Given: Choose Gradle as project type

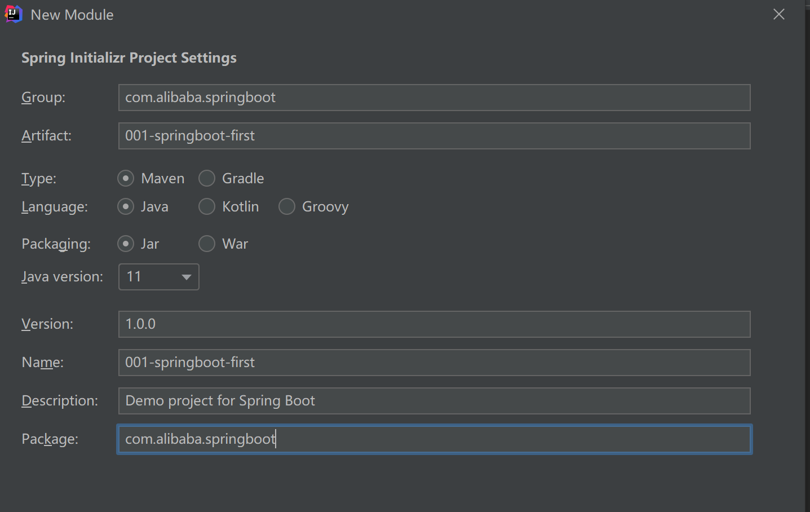Looking at the screenshot, I should pyautogui.click(x=207, y=179).
